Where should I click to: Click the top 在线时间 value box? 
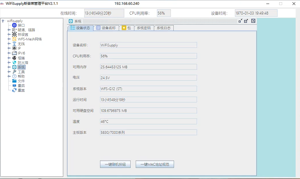[104, 13]
